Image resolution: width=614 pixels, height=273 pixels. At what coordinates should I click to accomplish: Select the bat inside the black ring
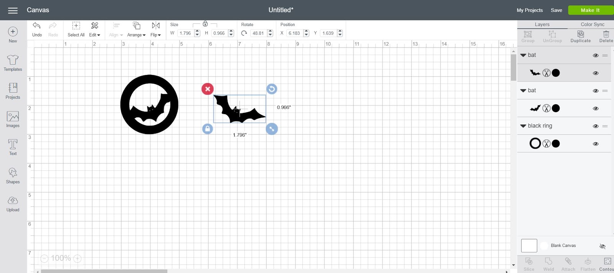pos(151,108)
